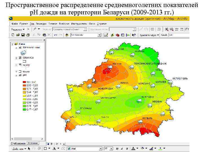Open the font color dropdown arrow

point(137,148)
